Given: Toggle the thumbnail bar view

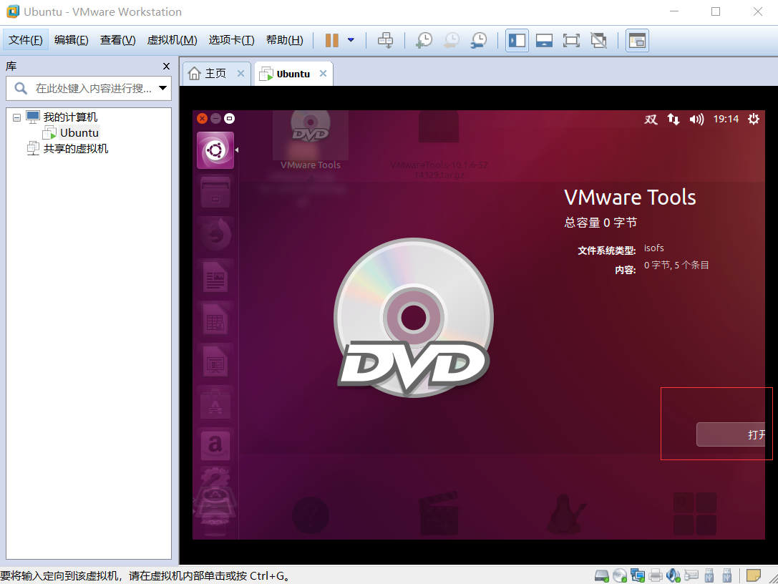Looking at the screenshot, I should (x=544, y=40).
